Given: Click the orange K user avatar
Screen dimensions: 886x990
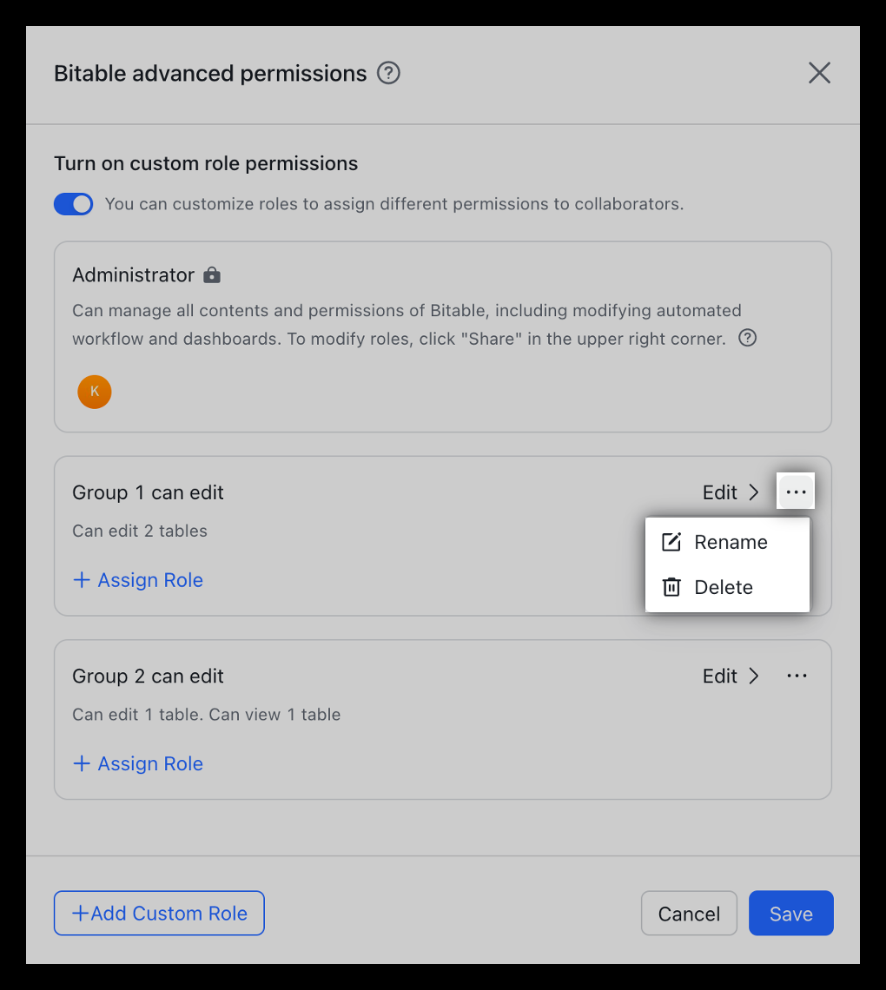Looking at the screenshot, I should pyautogui.click(x=95, y=392).
